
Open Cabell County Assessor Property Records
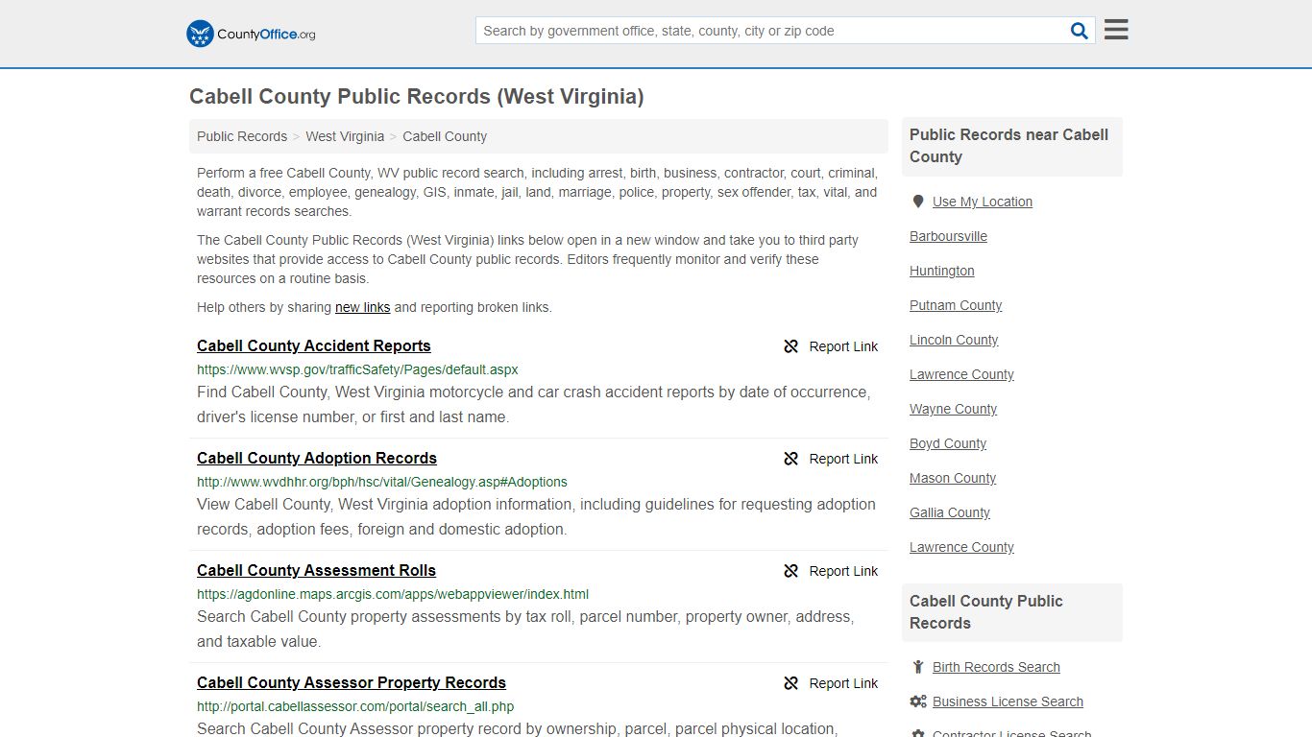352,683
